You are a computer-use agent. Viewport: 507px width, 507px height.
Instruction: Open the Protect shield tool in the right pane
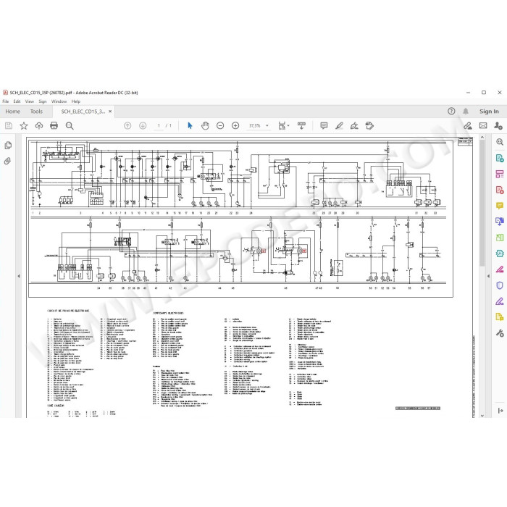tap(500, 285)
